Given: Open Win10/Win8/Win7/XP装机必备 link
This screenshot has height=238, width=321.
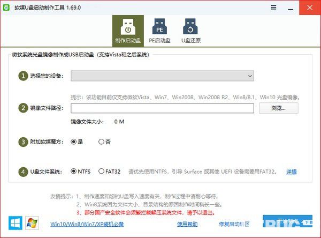Looking at the screenshot, I should [x=87, y=224].
